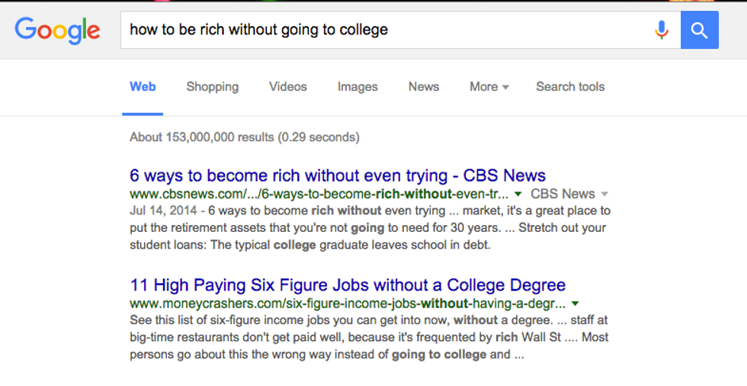Click the gray CBS News source label

tap(563, 194)
